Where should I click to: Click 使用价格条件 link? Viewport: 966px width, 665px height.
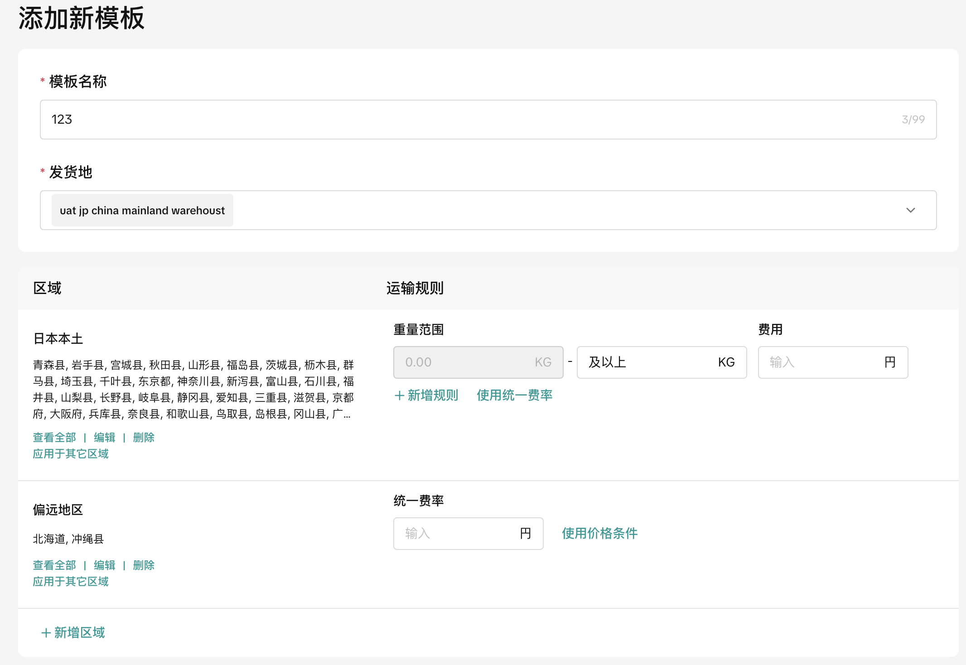tap(599, 534)
